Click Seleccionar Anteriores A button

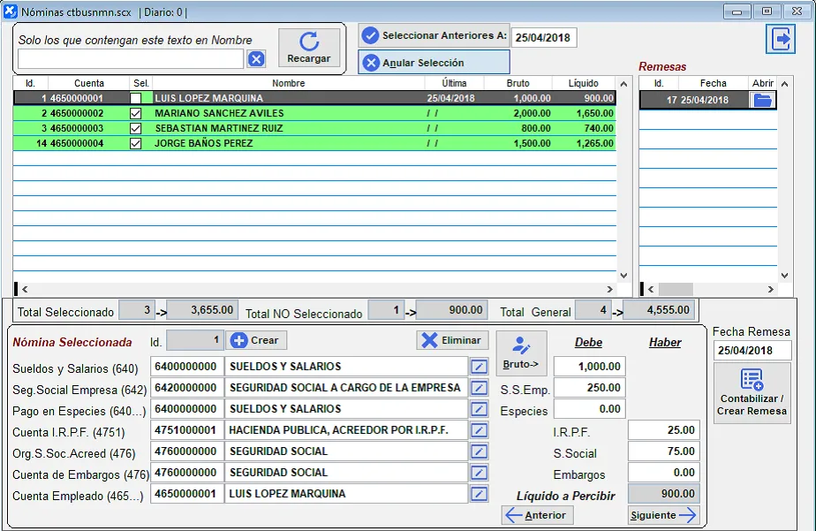coord(434,35)
